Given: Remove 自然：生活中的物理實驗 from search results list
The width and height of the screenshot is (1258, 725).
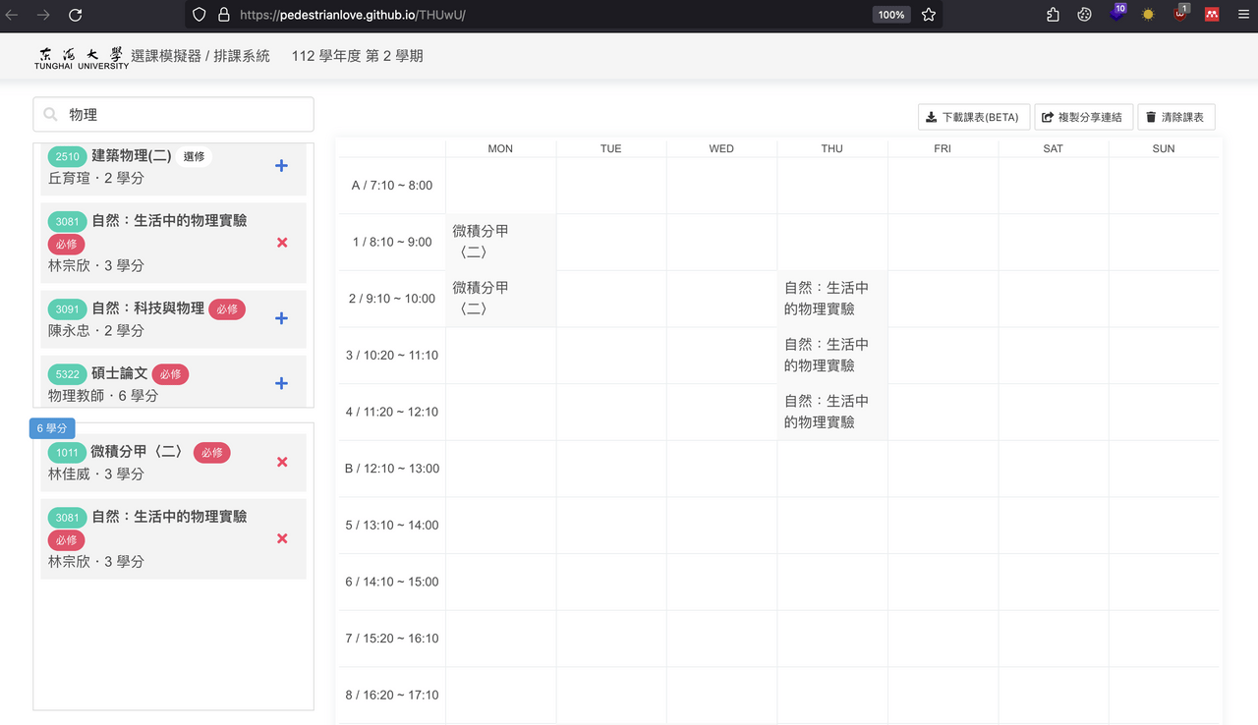Looking at the screenshot, I should point(282,243).
